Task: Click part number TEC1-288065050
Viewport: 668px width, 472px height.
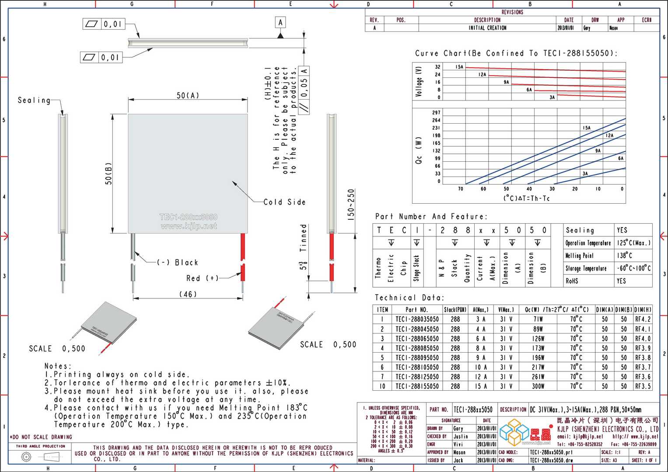Action: pyautogui.click(x=417, y=339)
